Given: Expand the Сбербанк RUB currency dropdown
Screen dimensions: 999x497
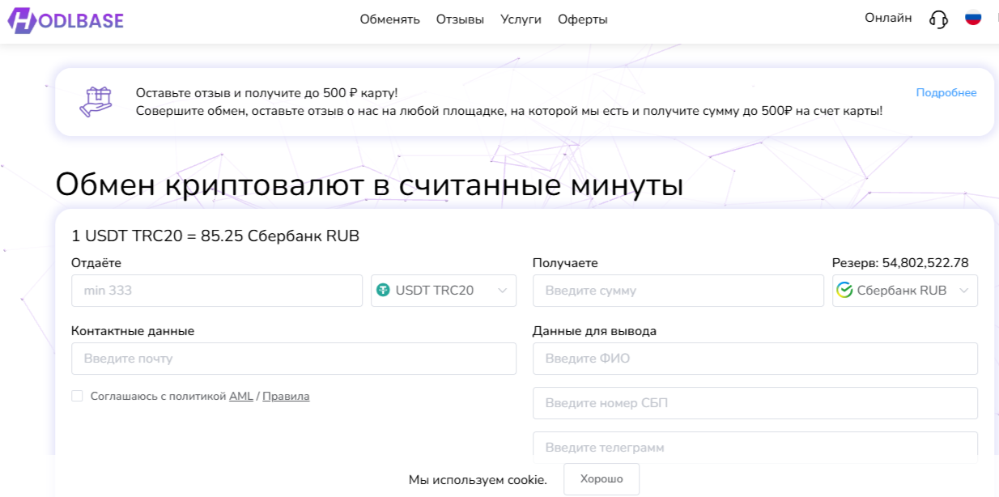Looking at the screenshot, I should [905, 291].
